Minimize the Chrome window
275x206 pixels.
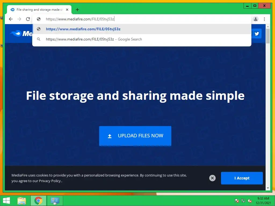pos(247,6)
